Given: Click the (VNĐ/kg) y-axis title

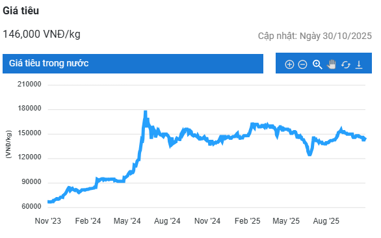Looking at the screenshot, I should 8,144.
